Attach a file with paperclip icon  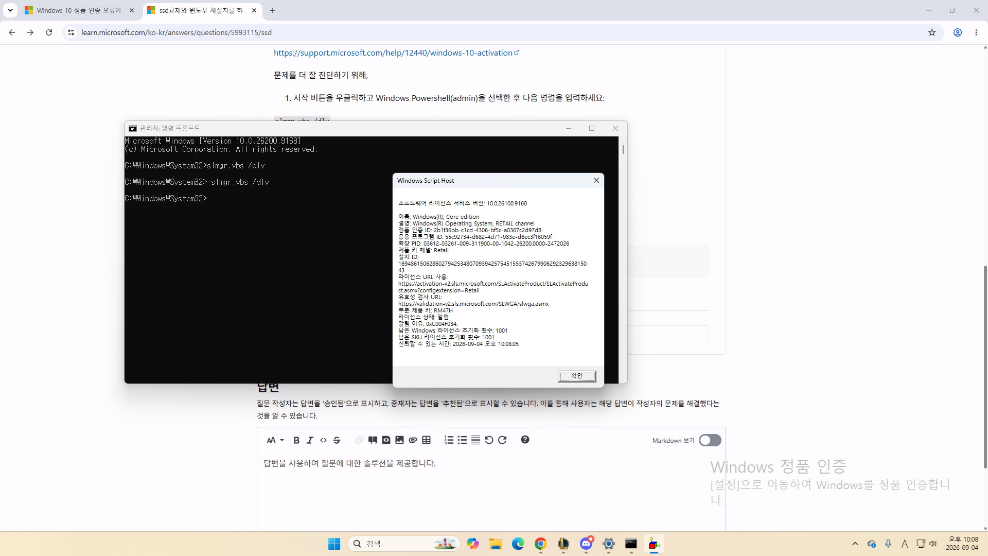pos(413,440)
